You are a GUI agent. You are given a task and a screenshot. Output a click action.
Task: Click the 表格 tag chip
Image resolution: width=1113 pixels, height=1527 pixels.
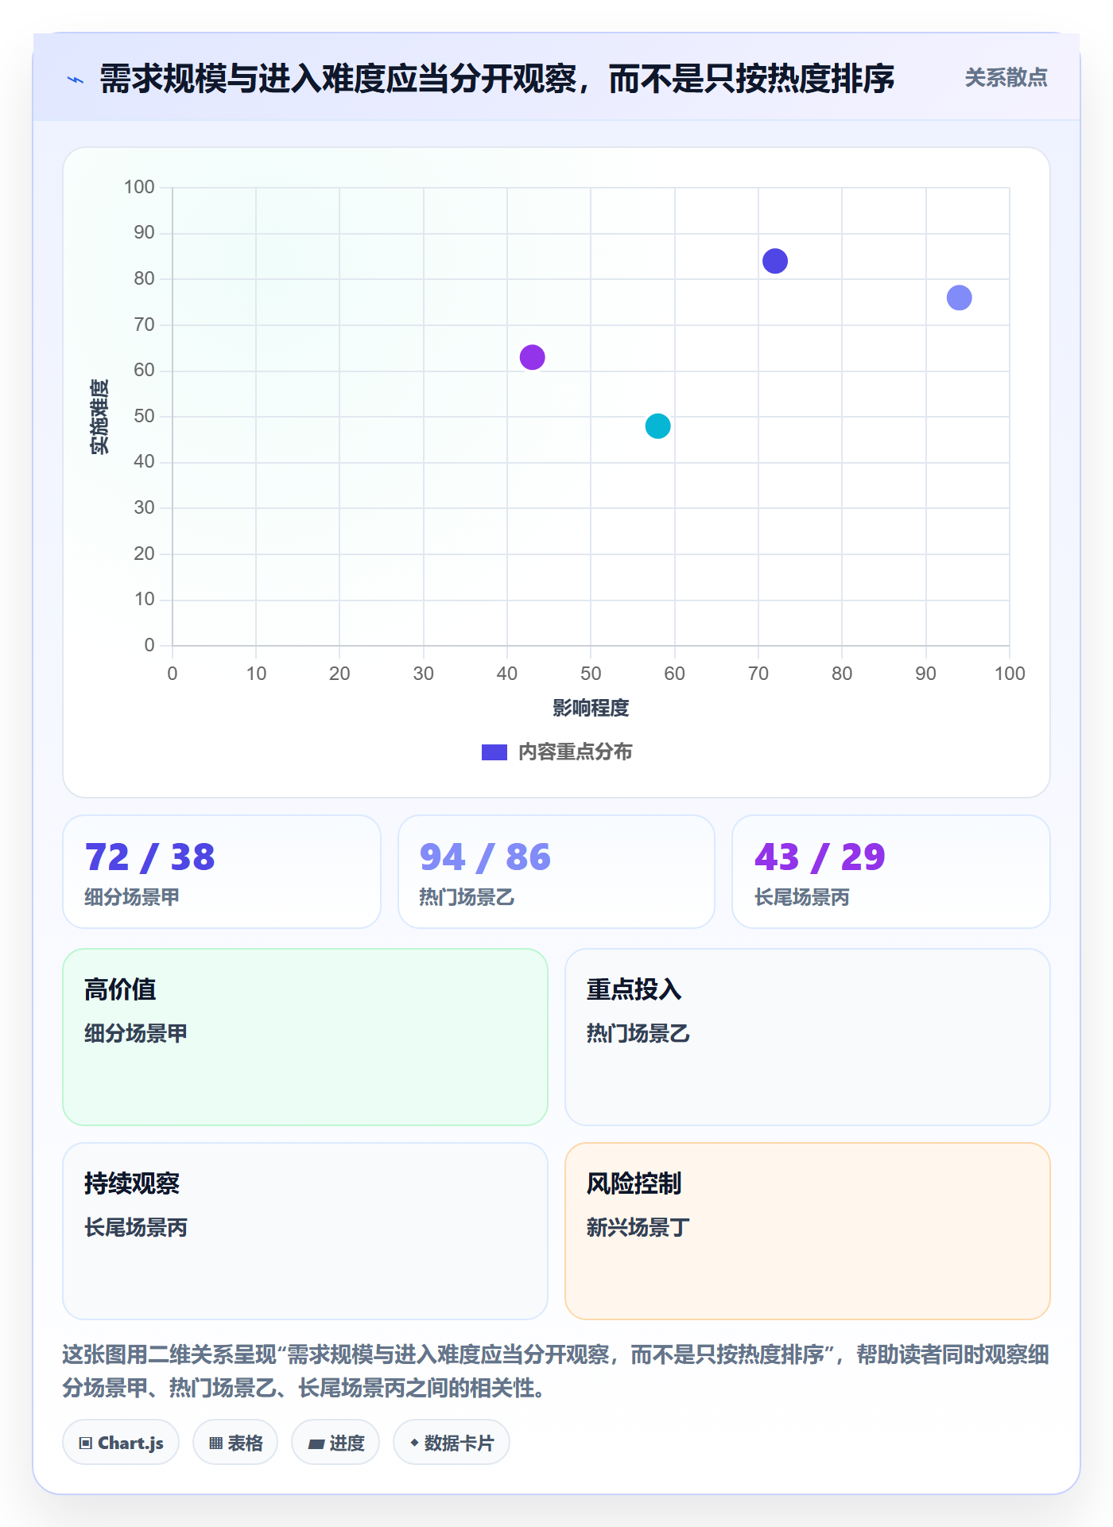pos(235,1443)
